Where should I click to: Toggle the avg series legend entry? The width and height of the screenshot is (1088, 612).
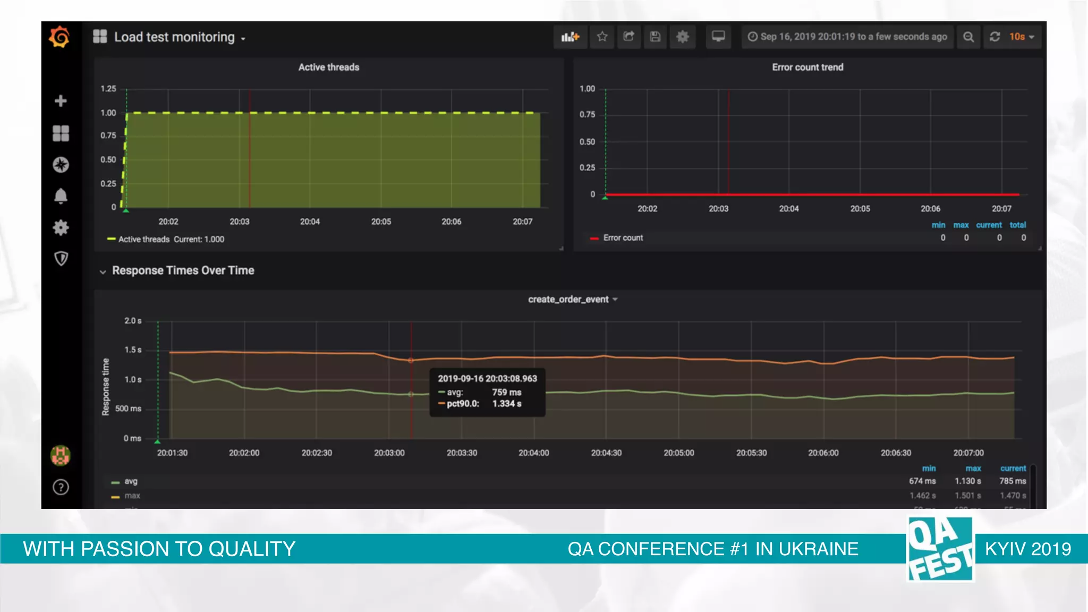pos(131,481)
